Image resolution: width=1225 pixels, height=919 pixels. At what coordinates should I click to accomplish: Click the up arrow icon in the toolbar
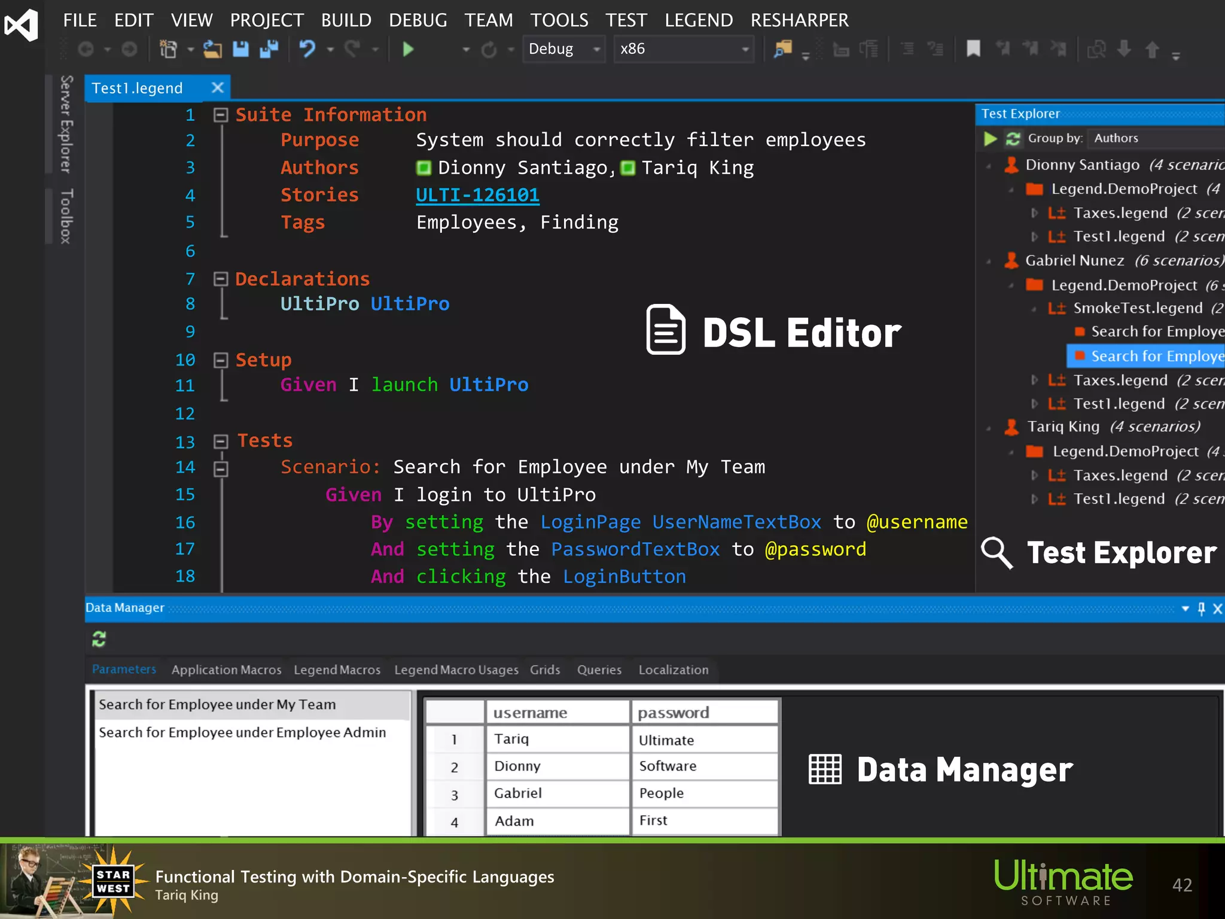point(1153,49)
